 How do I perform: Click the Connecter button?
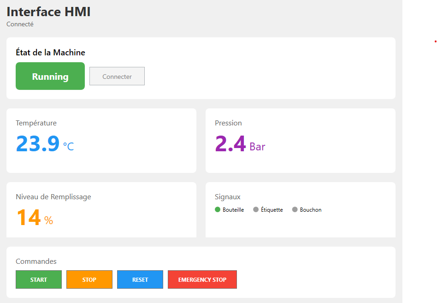(x=117, y=76)
